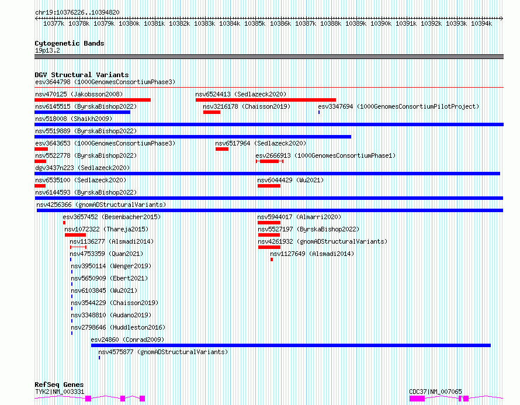Select the blue esv24860 Conrad2009 bar
Screen dimensions: 520x405
tap(291, 345)
